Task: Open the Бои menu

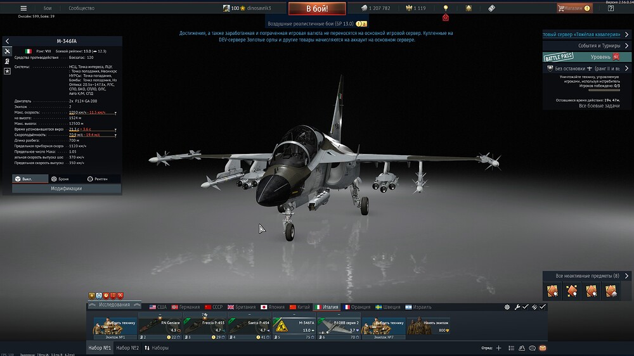Action: click(x=48, y=8)
